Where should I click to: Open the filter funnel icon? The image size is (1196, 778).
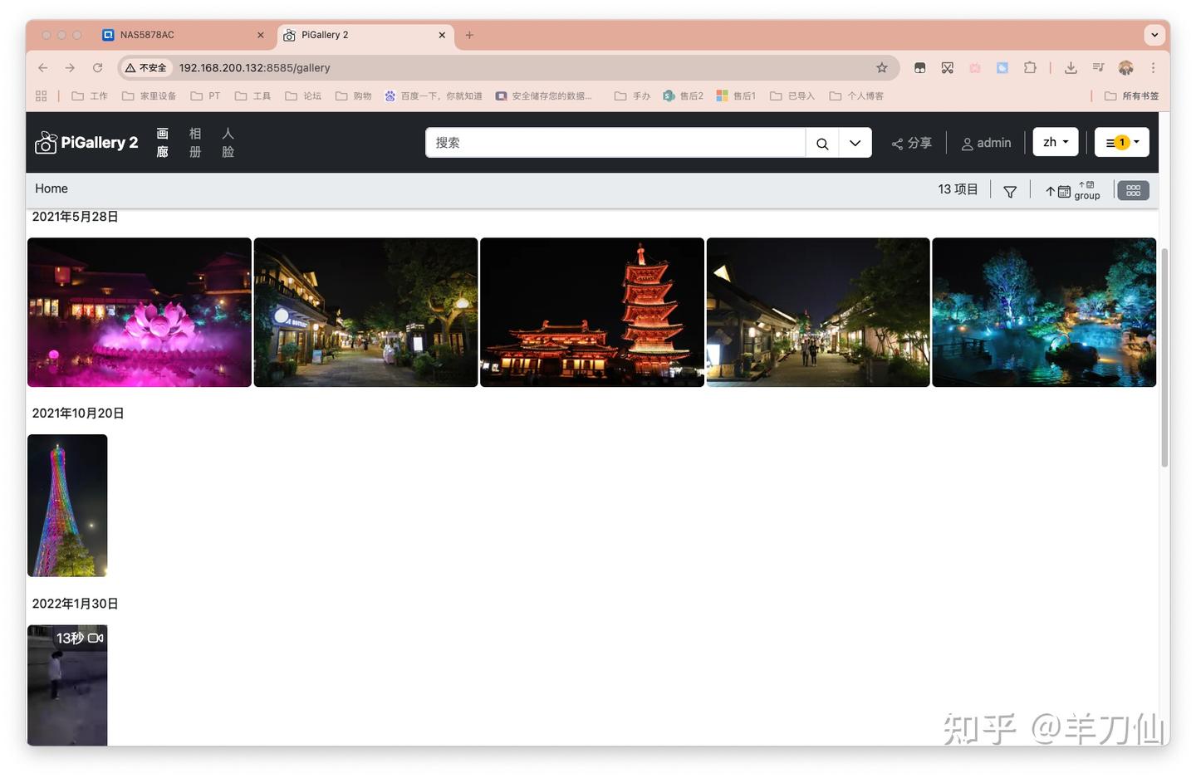pyautogui.click(x=1010, y=190)
